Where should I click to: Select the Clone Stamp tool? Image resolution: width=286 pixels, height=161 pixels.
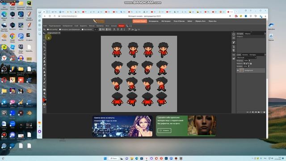44,61
